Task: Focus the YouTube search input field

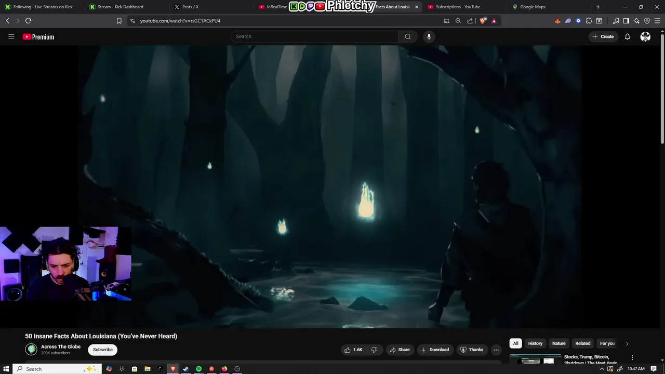Action: click(314, 36)
